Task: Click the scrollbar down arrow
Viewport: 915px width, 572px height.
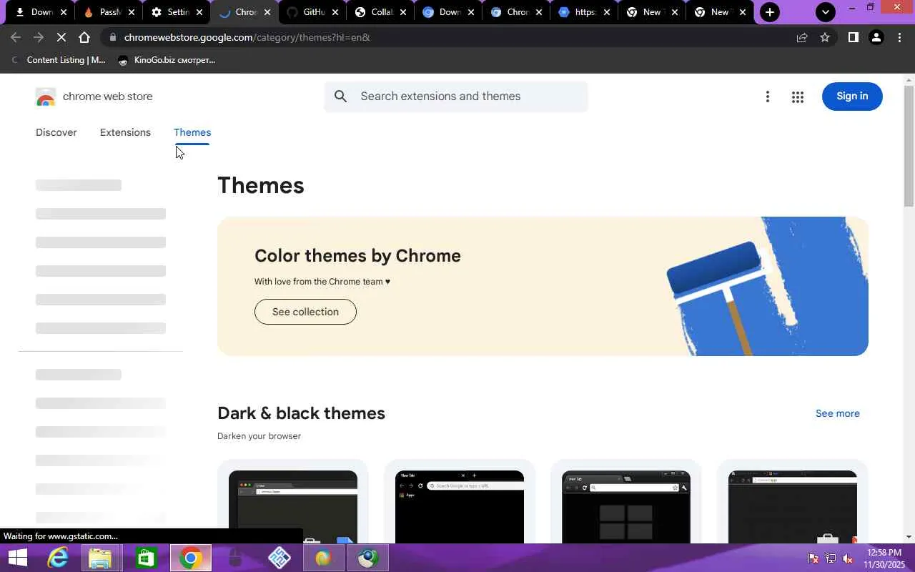Action: (909, 537)
